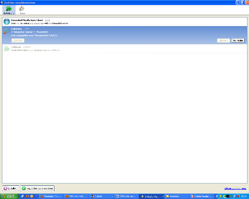
Task: Click the taskbar clock
Action: coord(244,196)
